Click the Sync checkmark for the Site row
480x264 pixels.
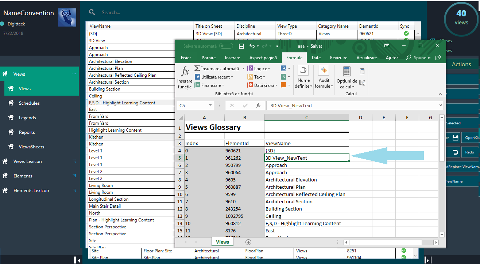coord(404,251)
